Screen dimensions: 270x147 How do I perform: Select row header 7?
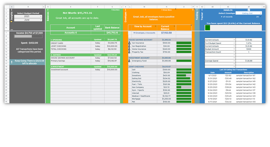coord(6,33)
